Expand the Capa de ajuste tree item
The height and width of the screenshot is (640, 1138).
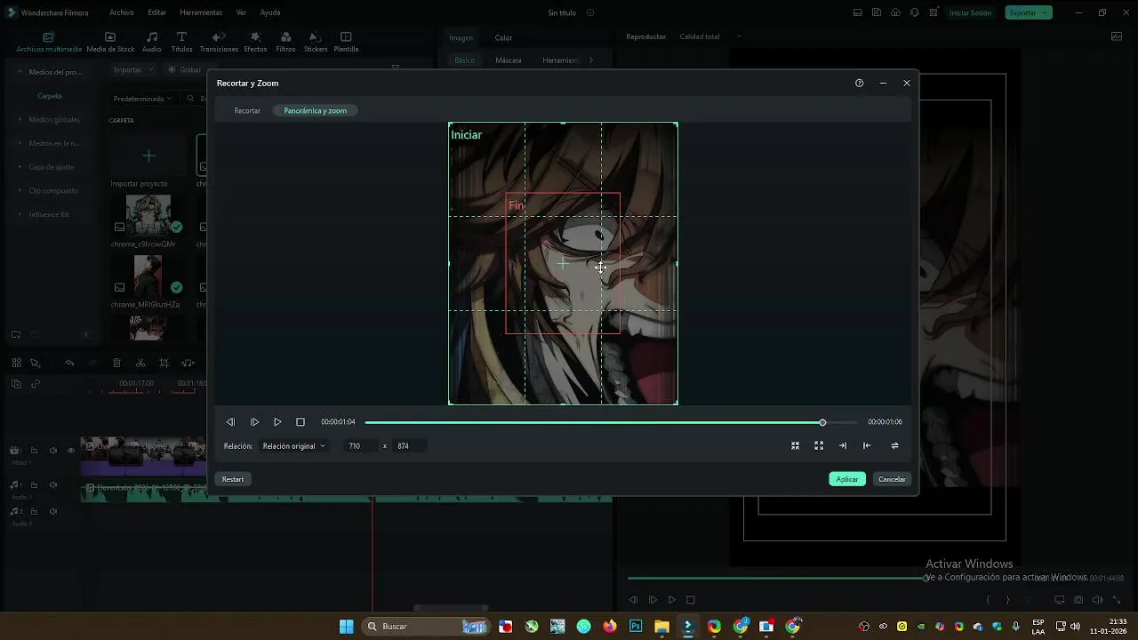point(20,167)
